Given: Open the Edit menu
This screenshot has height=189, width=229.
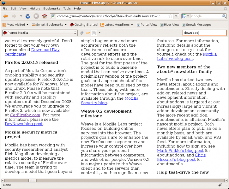Looking at the screenshot, I should tap(13, 9).
